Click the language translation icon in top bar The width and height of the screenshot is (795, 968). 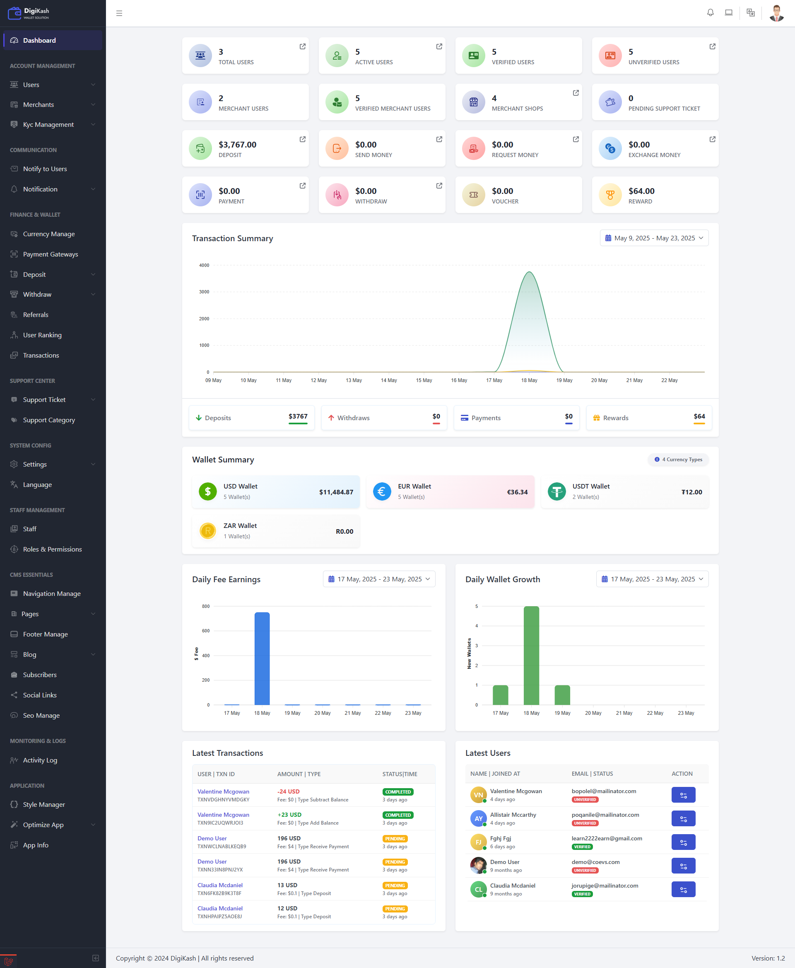pyautogui.click(x=751, y=13)
